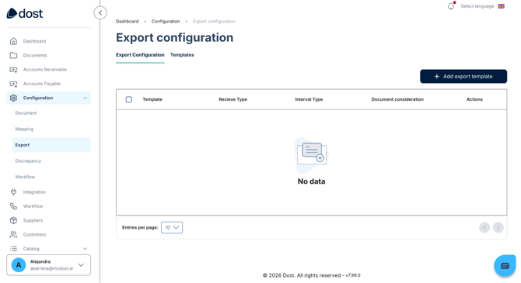Click the Template column header
Image resolution: width=521 pixels, height=283 pixels.
152,99
